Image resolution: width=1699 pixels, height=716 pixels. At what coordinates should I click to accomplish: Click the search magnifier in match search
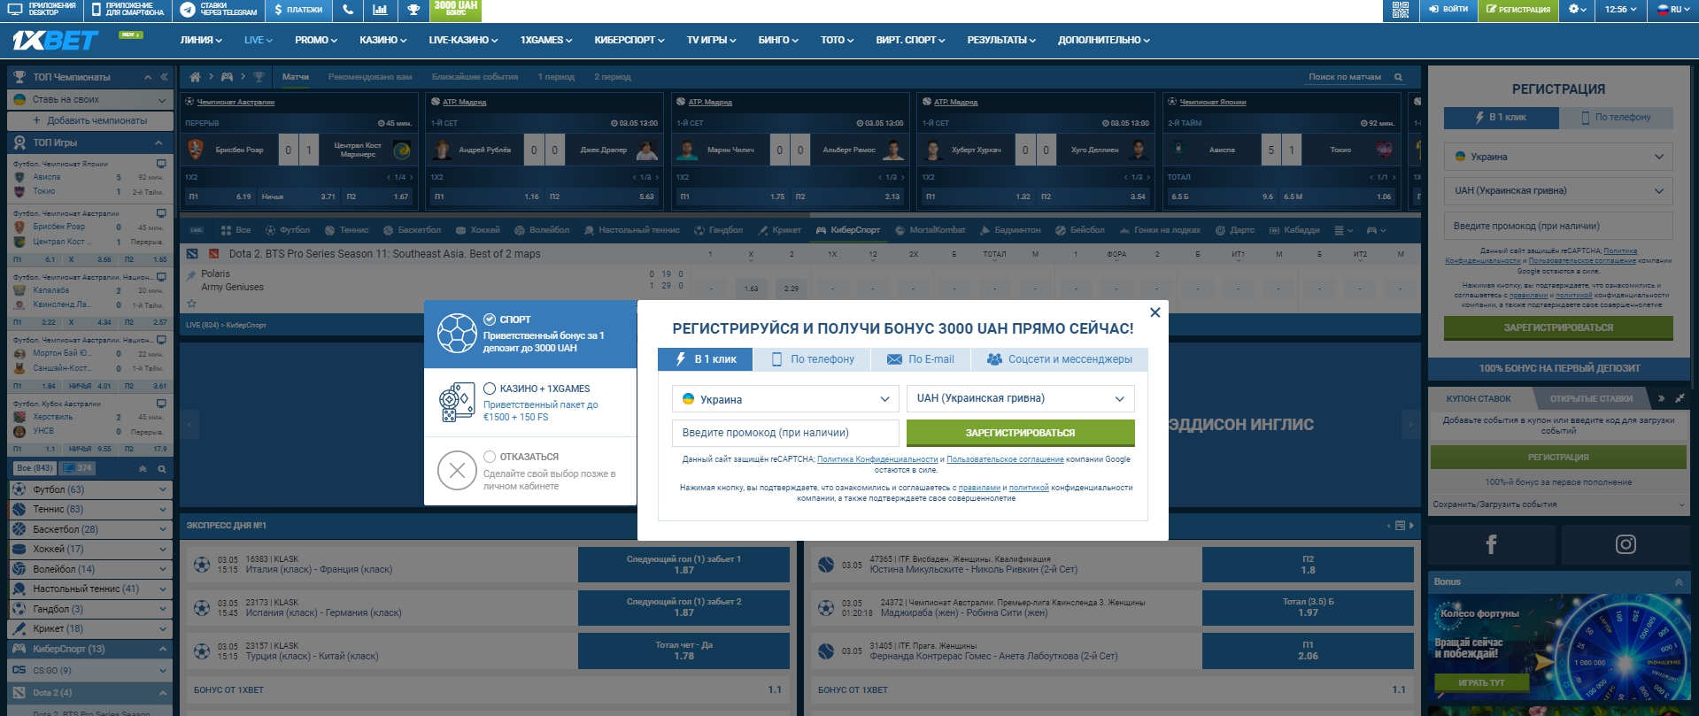[x=1399, y=77]
